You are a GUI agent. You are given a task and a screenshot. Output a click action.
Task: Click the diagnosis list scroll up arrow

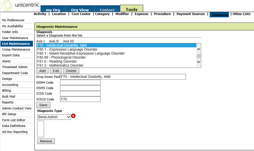point(199,49)
